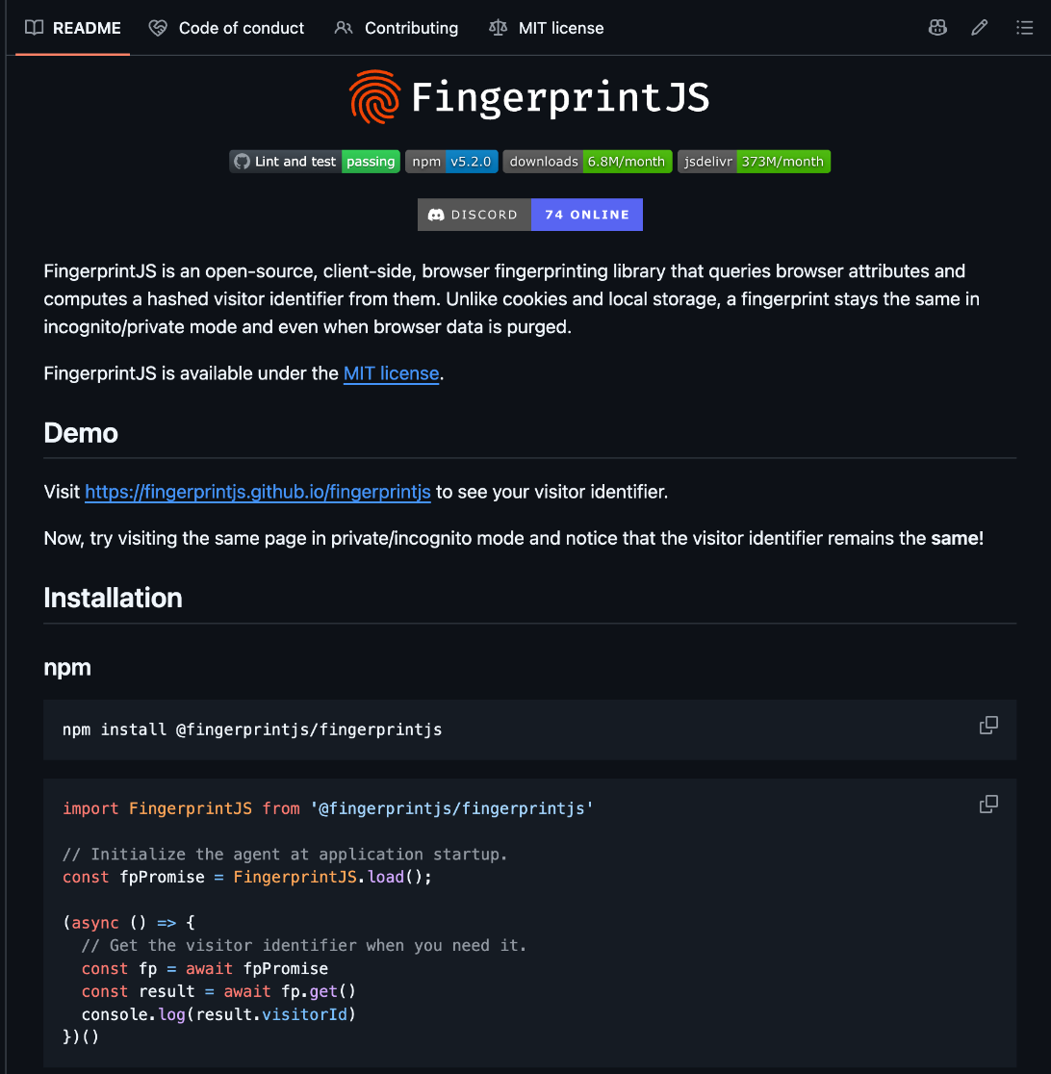Image resolution: width=1051 pixels, height=1074 pixels.
Task: Open the Lint and test passing badge
Action: point(315,162)
